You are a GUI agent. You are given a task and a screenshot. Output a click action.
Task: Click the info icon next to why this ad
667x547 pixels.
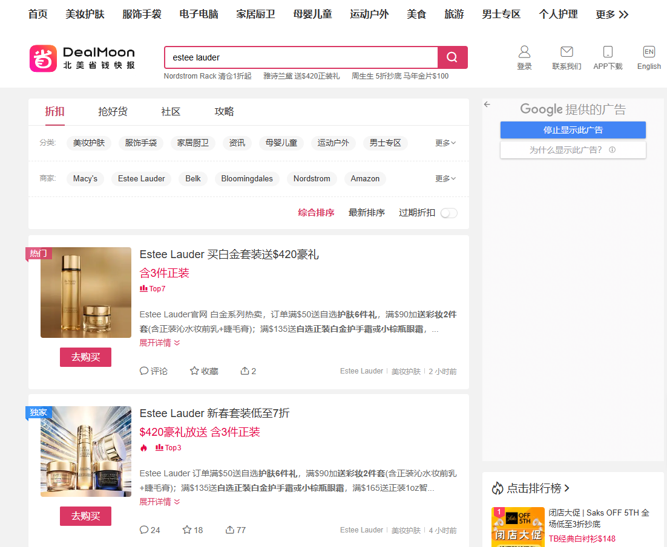612,149
